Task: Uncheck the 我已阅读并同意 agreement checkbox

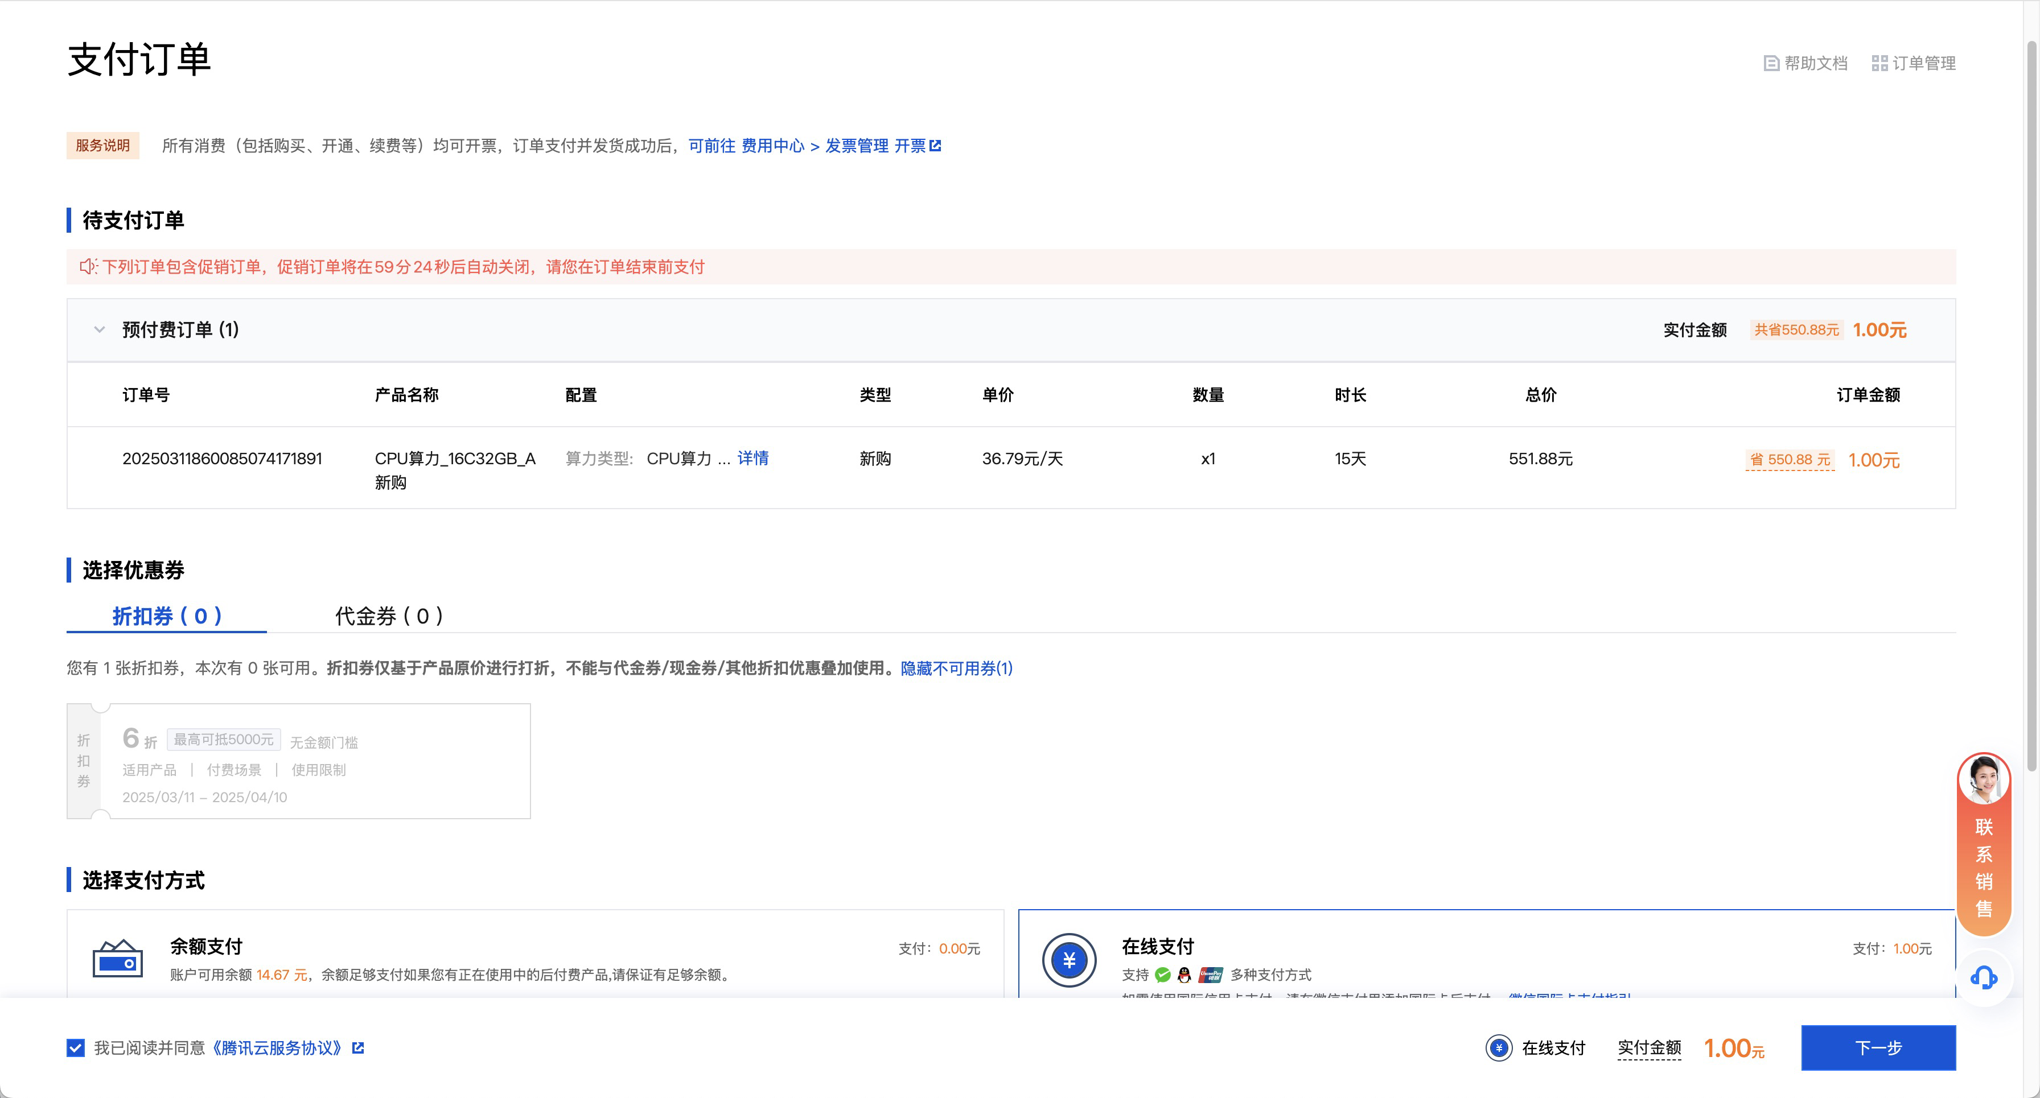Action: pyautogui.click(x=75, y=1047)
